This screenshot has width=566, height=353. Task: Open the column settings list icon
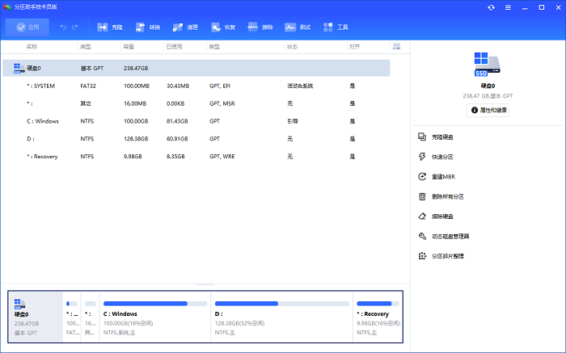(x=396, y=47)
